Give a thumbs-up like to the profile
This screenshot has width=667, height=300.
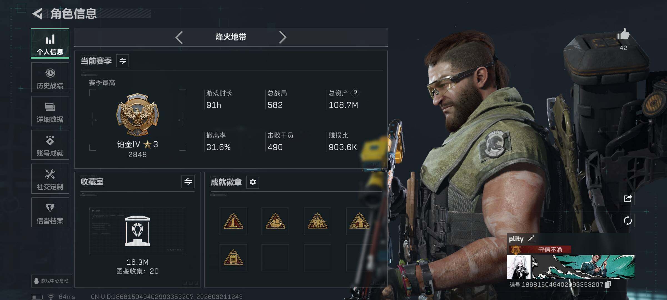point(623,35)
